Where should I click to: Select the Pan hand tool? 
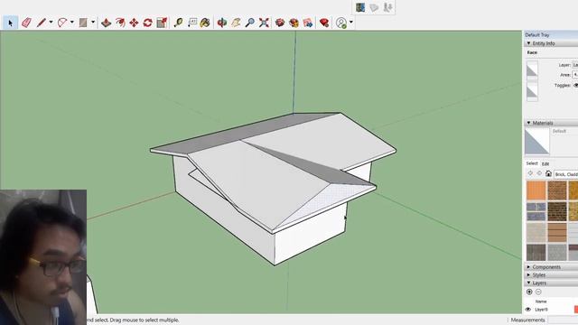(x=236, y=23)
